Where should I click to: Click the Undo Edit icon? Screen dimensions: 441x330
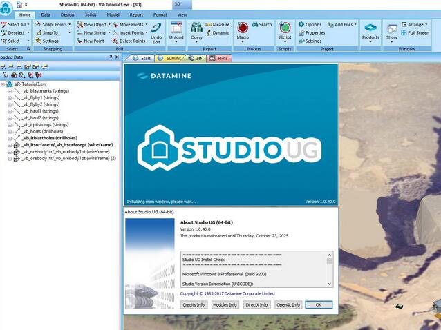coord(156,28)
